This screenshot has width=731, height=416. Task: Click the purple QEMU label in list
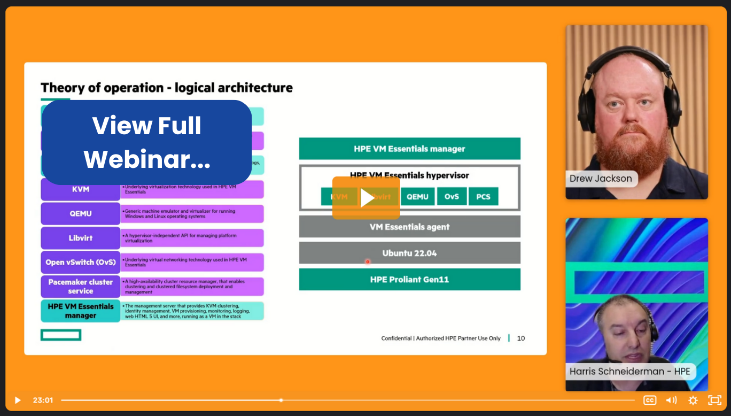(x=81, y=213)
